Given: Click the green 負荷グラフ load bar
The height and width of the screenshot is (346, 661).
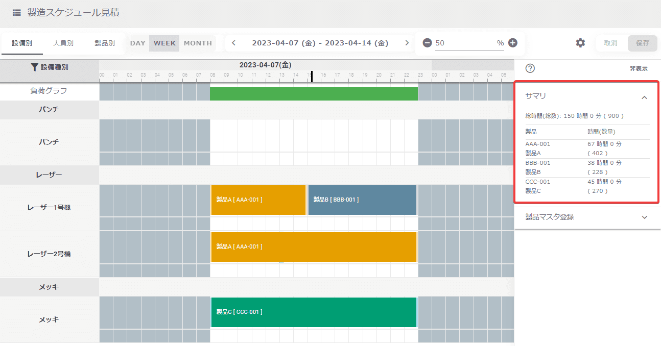Looking at the screenshot, I should coord(314,93).
